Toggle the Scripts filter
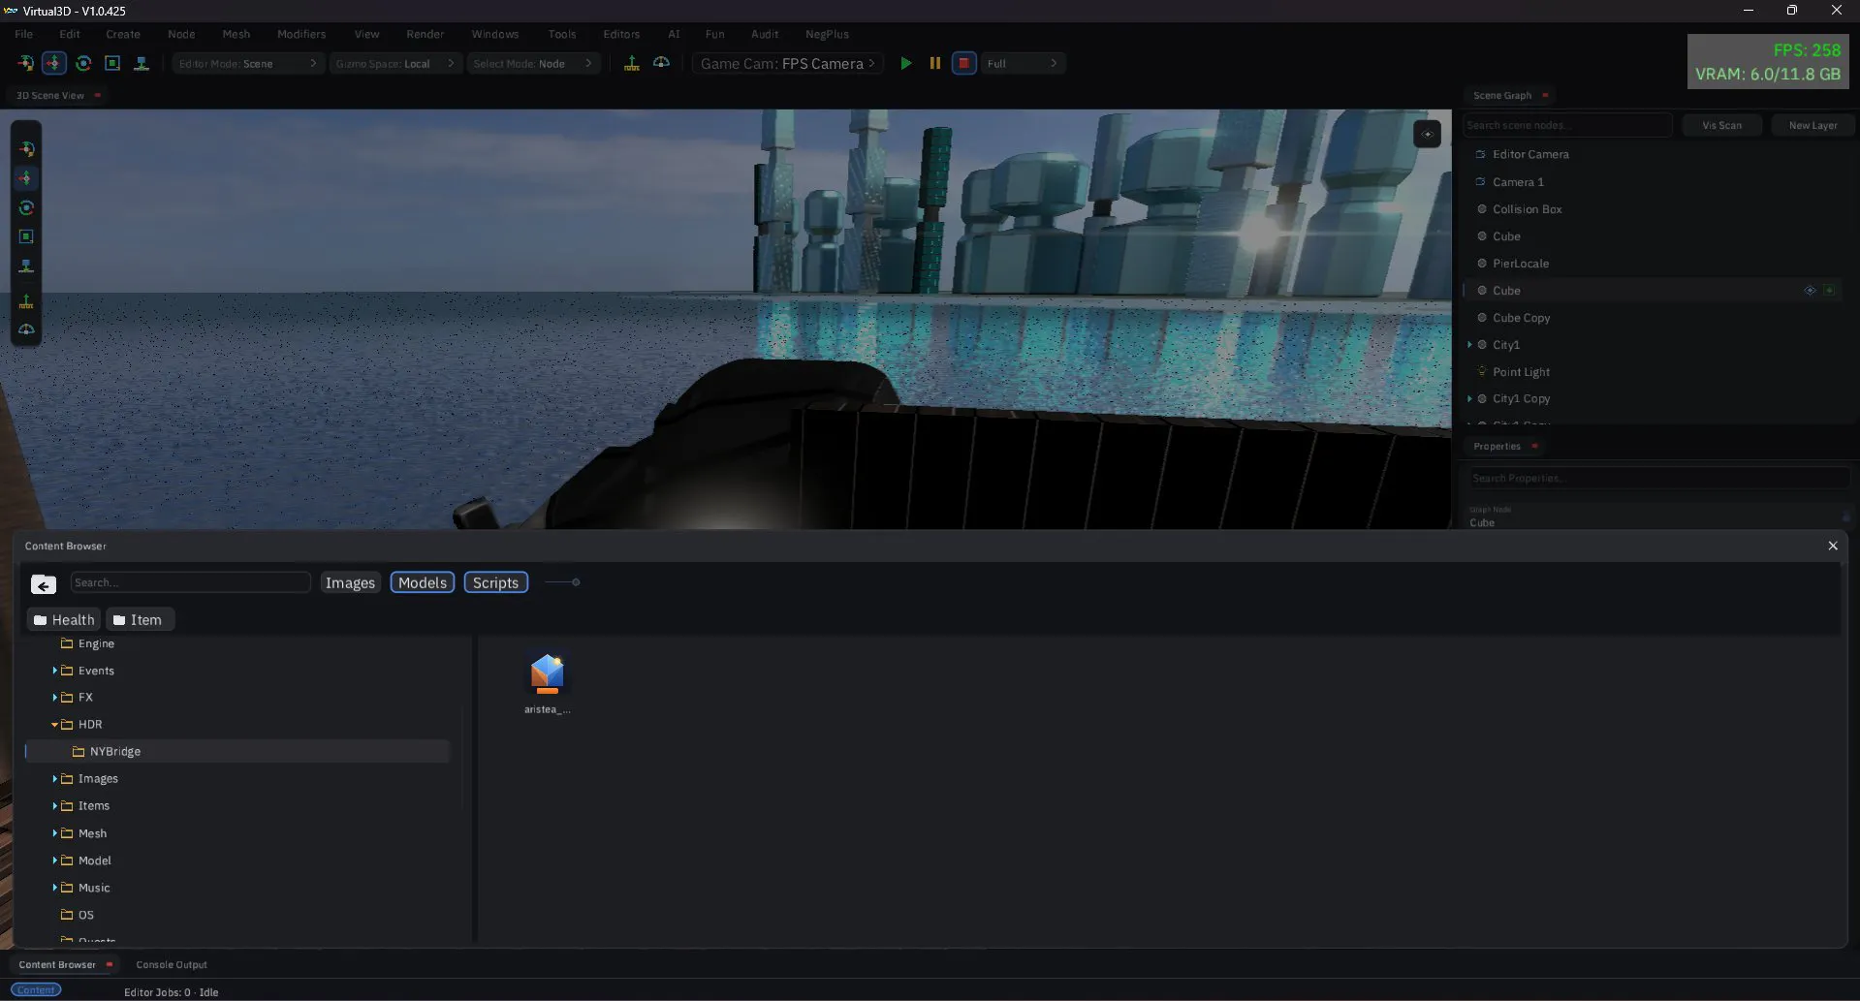Image resolution: width=1860 pixels, height=1001 pixels. pyautogui.click(x=495, y=582)
